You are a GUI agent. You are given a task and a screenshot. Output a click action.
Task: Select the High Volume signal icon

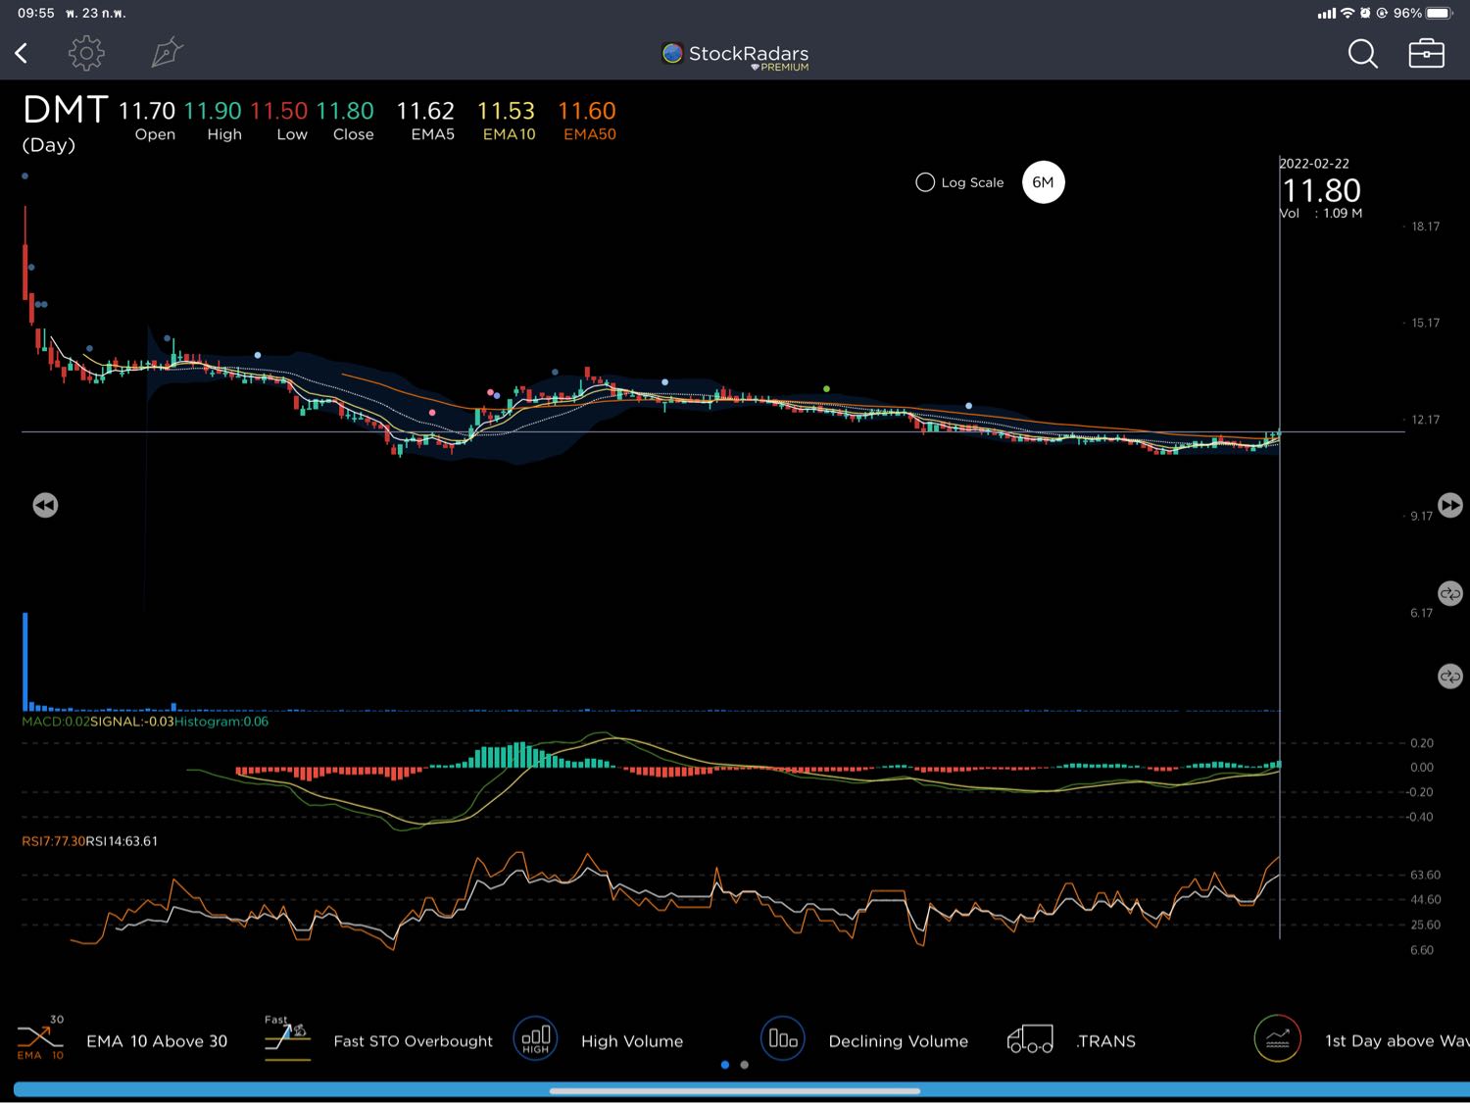[x=536, y=1039]
